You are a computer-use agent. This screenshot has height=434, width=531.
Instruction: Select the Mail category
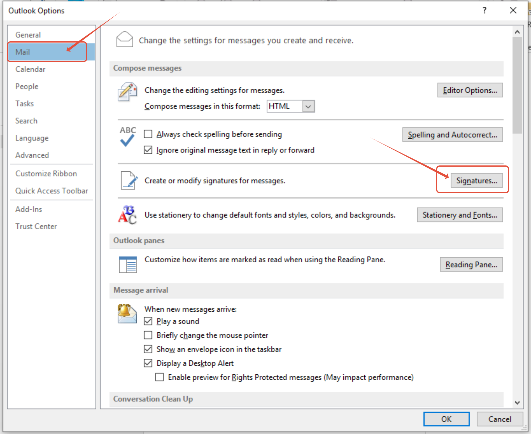click(x=51, y=52)
